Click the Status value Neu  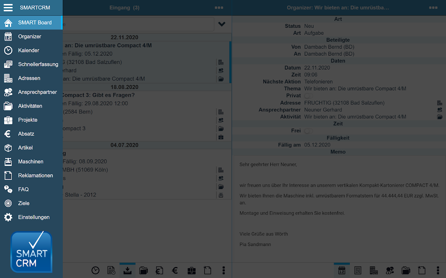[x=309, y=26]
